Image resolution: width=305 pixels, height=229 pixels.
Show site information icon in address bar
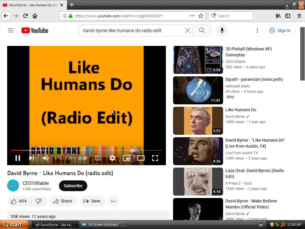[x=64, y=16]
